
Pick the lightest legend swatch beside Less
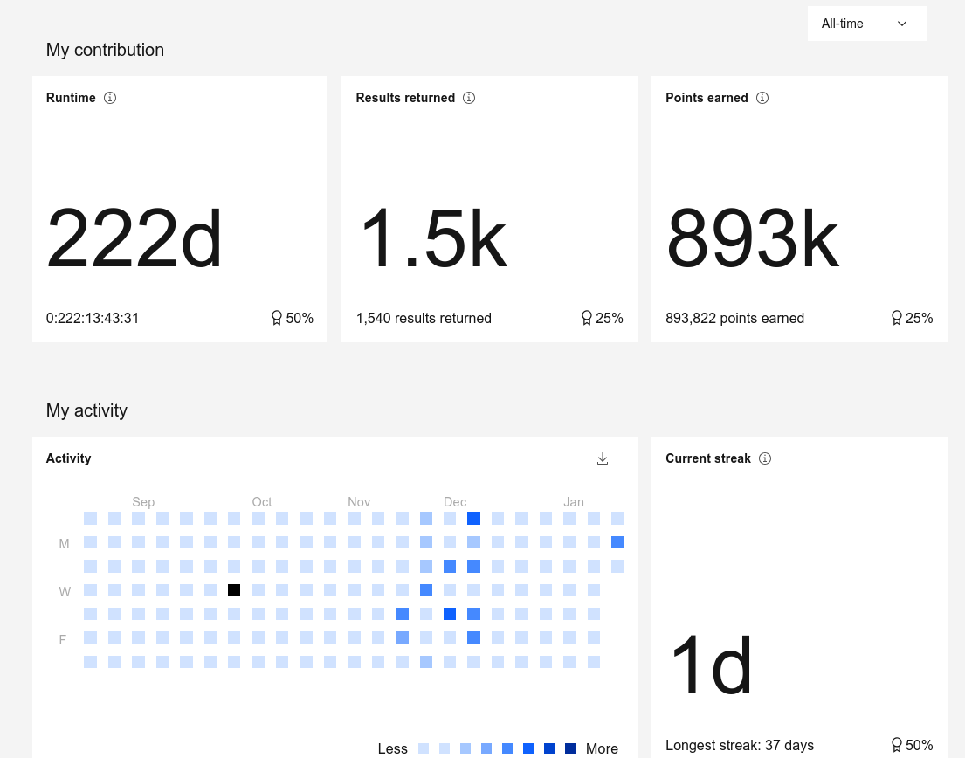(x=424, y=748)
